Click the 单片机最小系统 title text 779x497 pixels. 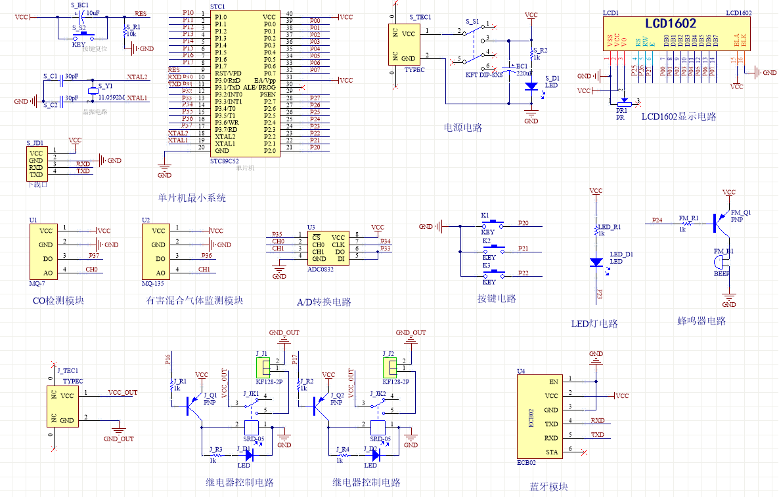point(192,198)
